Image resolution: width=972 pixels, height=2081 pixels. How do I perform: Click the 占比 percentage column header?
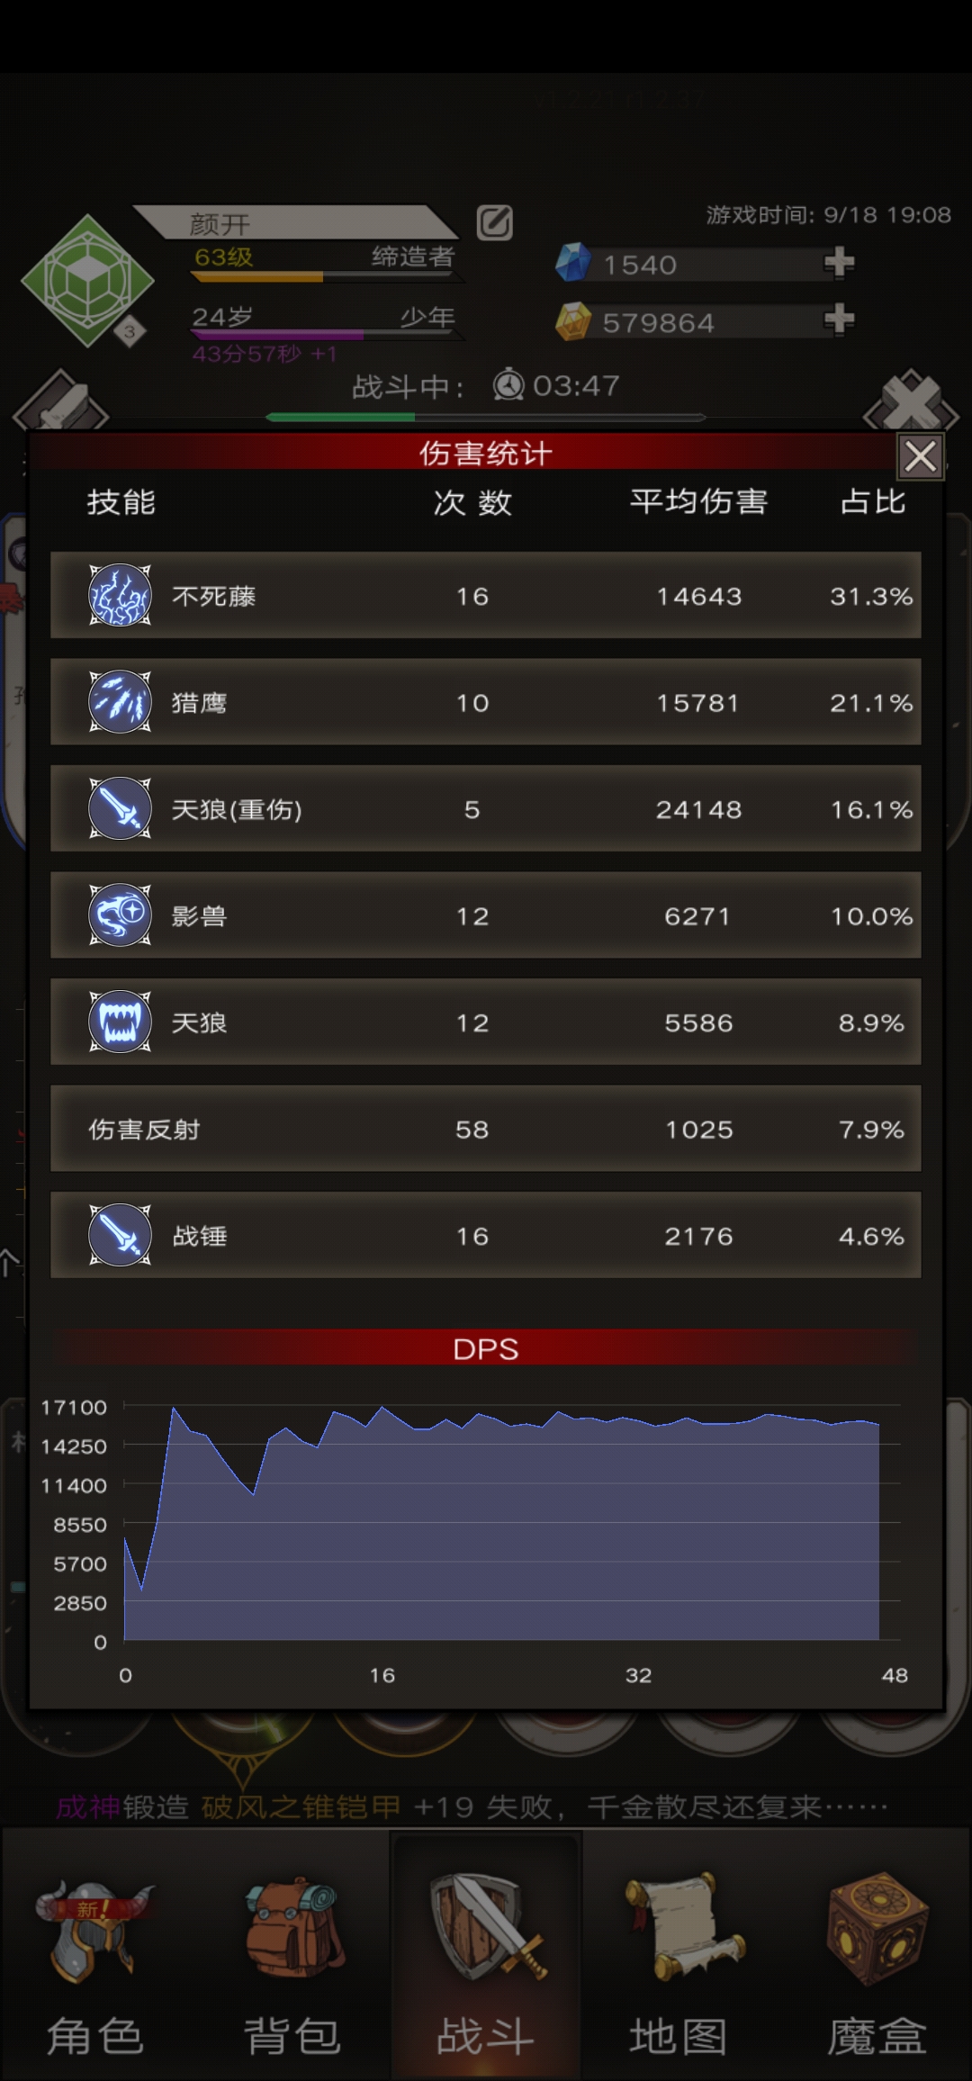pyautogui.click(x=872, y=501)
